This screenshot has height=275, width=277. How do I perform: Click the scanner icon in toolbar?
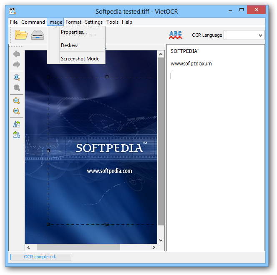38,35
